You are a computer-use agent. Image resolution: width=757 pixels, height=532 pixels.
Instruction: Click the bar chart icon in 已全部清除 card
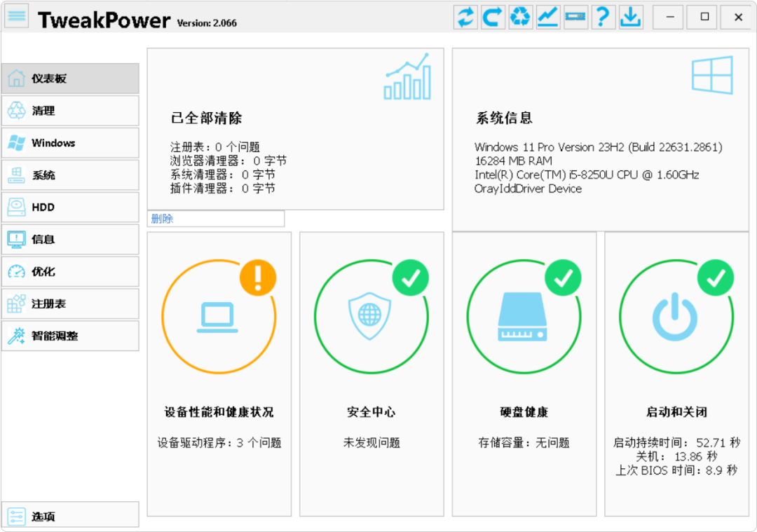407,76
